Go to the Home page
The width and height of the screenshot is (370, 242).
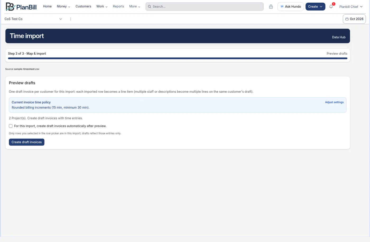coord(47,6)
